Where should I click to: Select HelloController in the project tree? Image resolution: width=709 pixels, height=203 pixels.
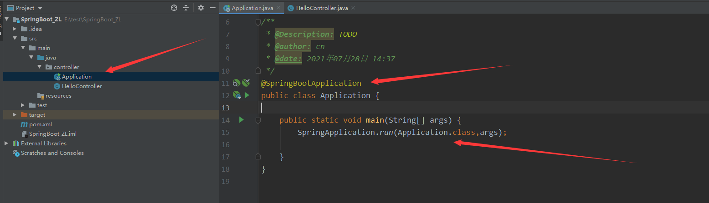[111, 86]
